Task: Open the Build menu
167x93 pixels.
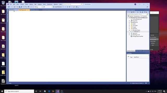Action: coord(27,4)
